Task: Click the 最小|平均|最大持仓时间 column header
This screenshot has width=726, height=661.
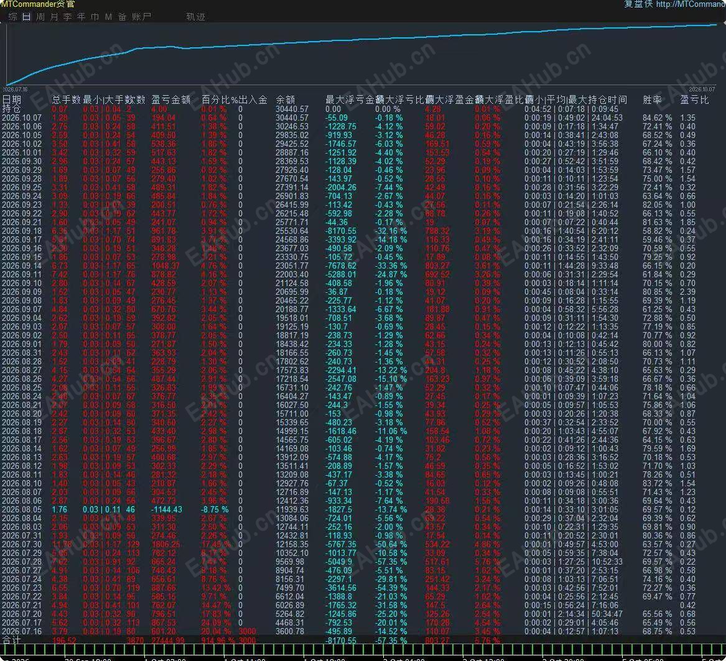Action: (x=575, y=99)
